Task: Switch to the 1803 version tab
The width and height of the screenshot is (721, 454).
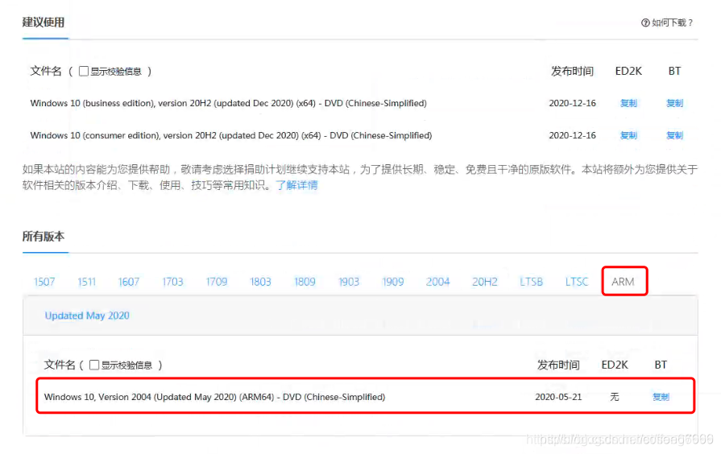Action: click(260, 282)
